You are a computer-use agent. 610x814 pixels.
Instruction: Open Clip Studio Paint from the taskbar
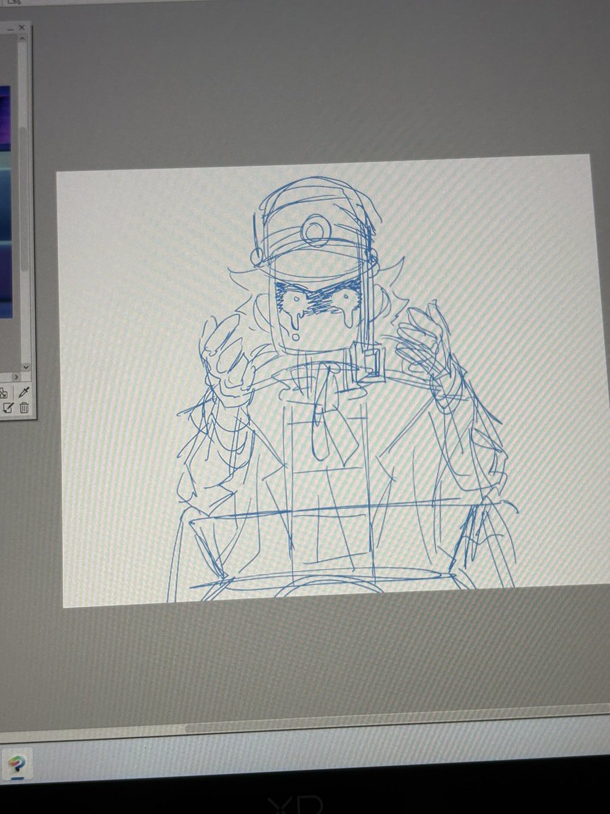coord(16,765)
